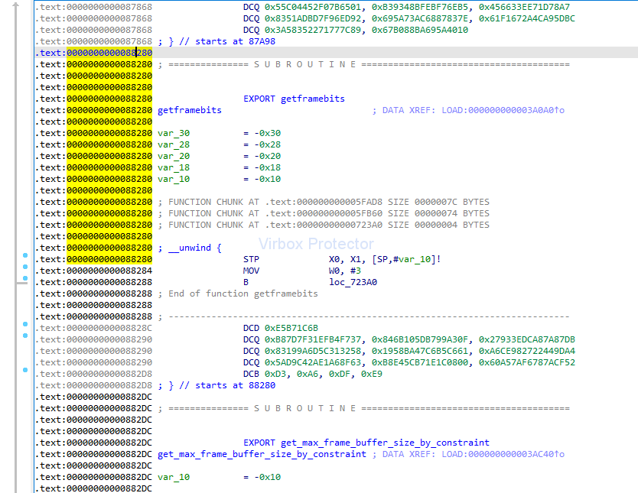Viewport: 638px width, 493px height.
Task: Toggle breakpoint dot beside DCB 0xD3 line
Action: click(x=25, y=370)
